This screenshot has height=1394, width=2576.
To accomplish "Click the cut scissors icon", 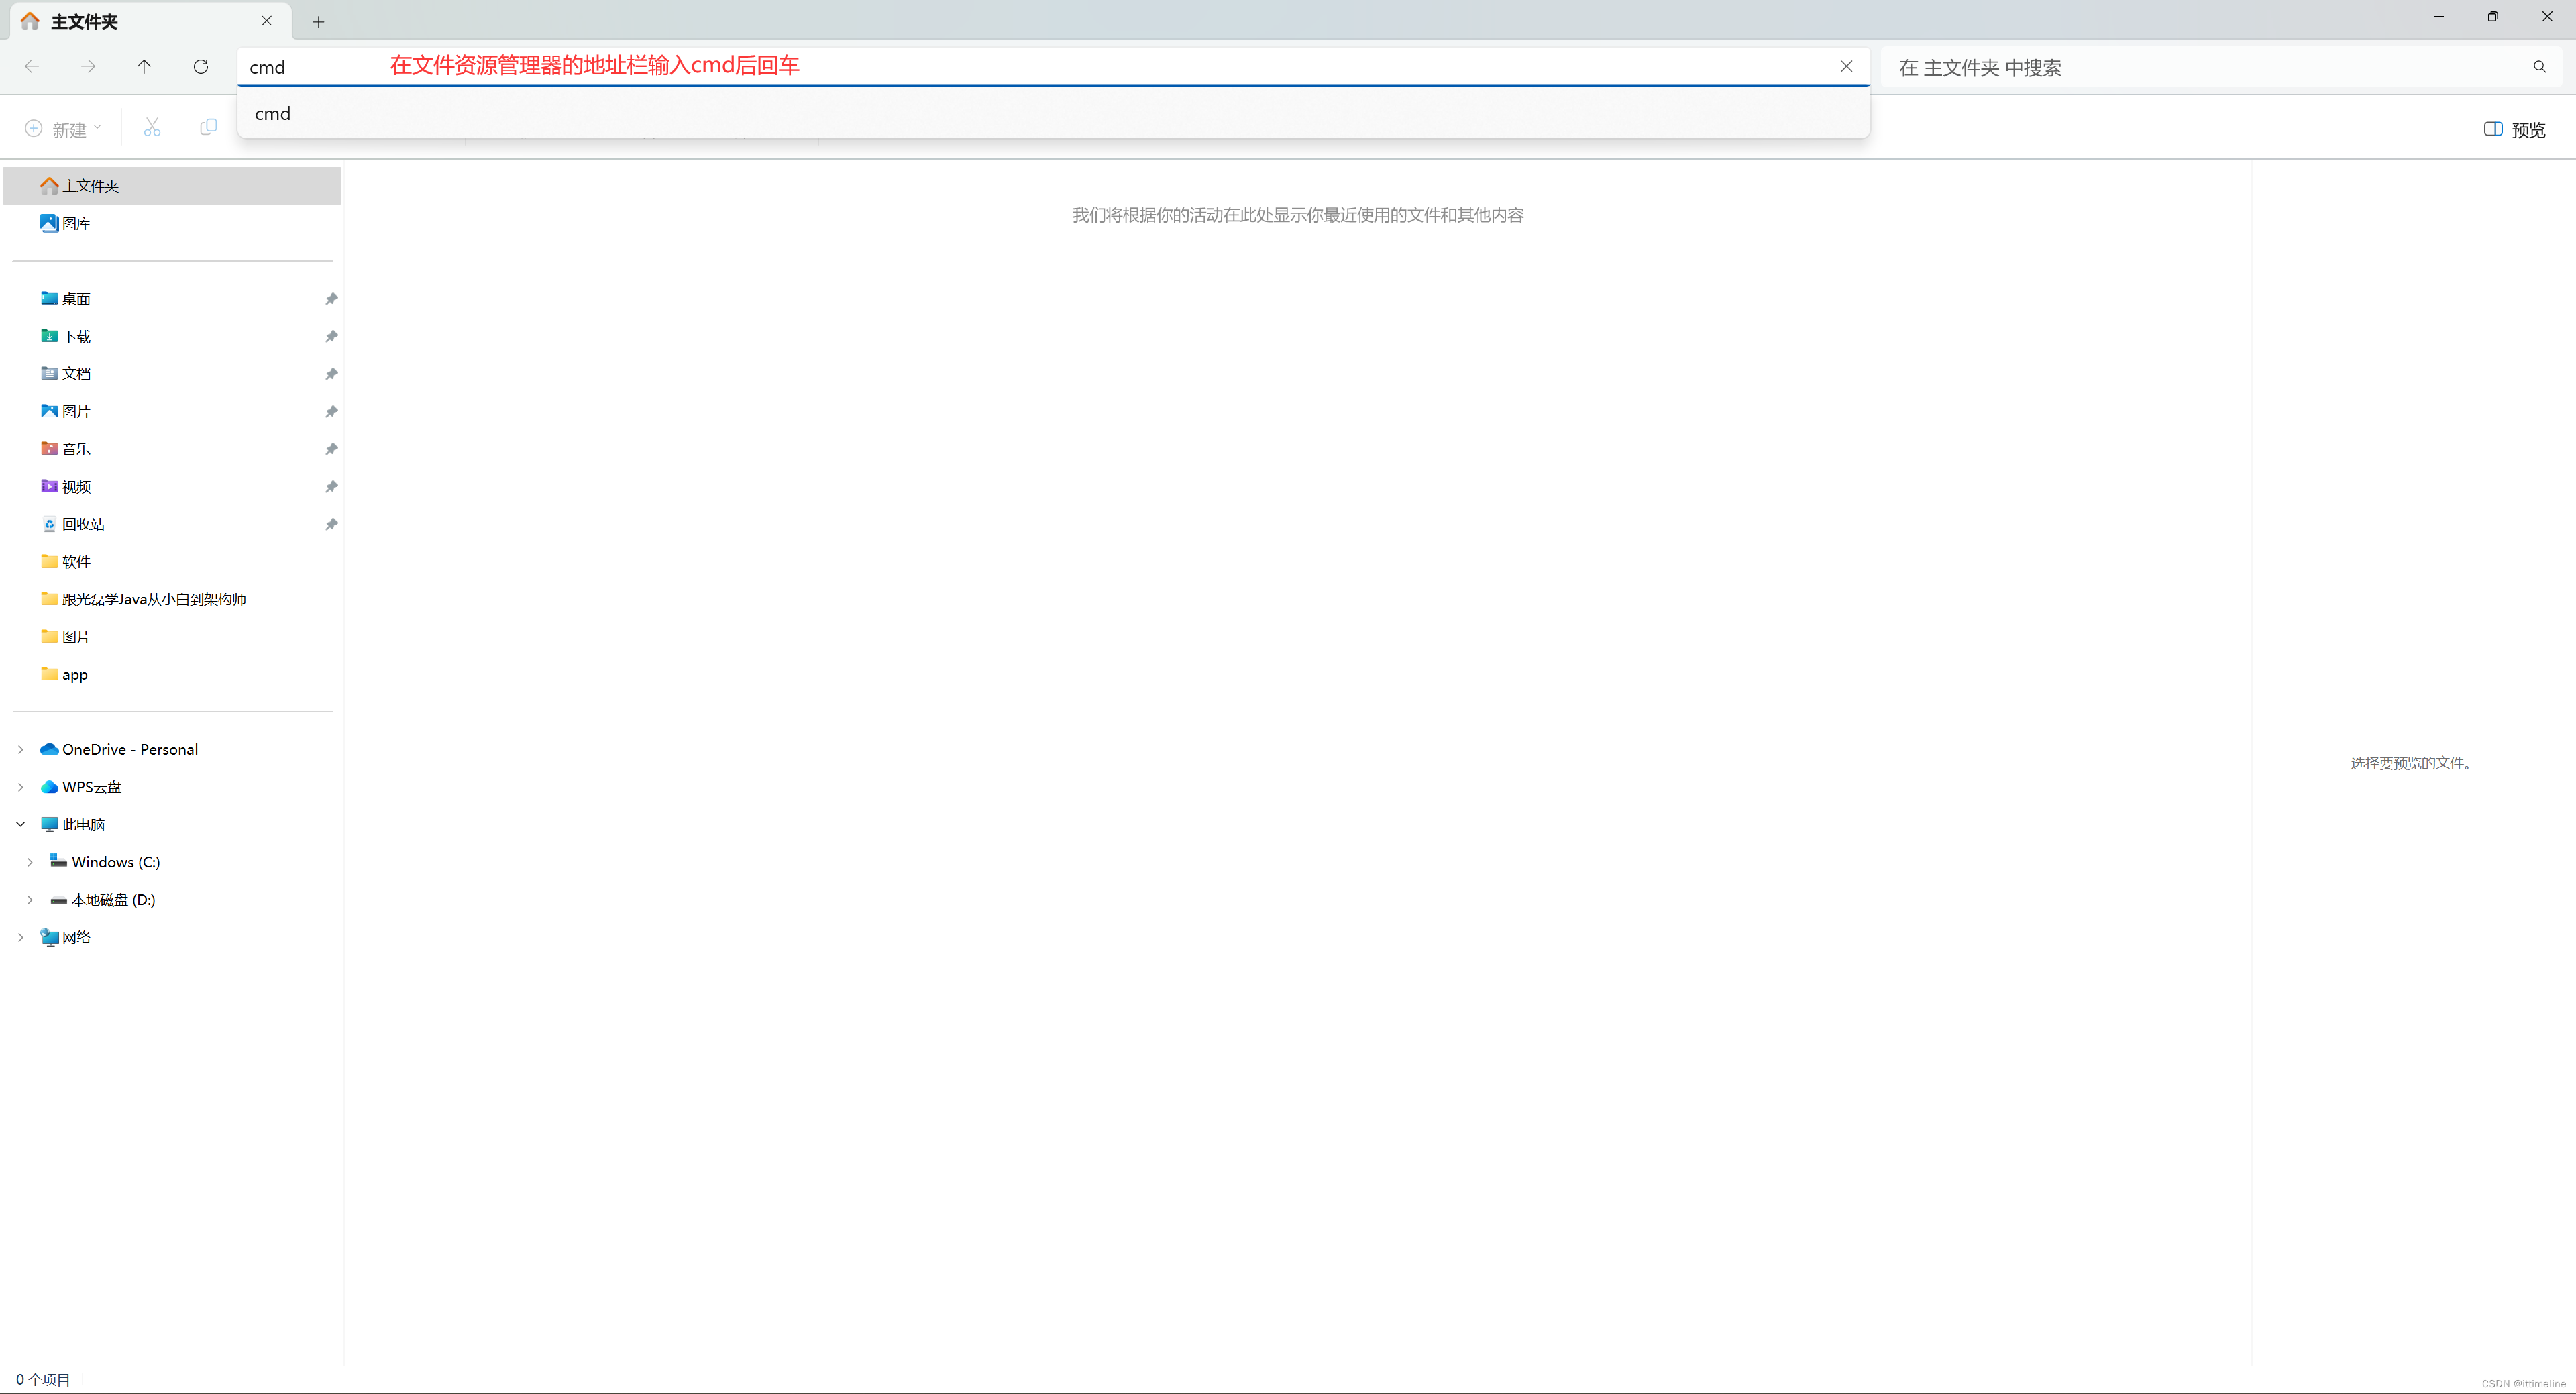I will click(152, 128).
